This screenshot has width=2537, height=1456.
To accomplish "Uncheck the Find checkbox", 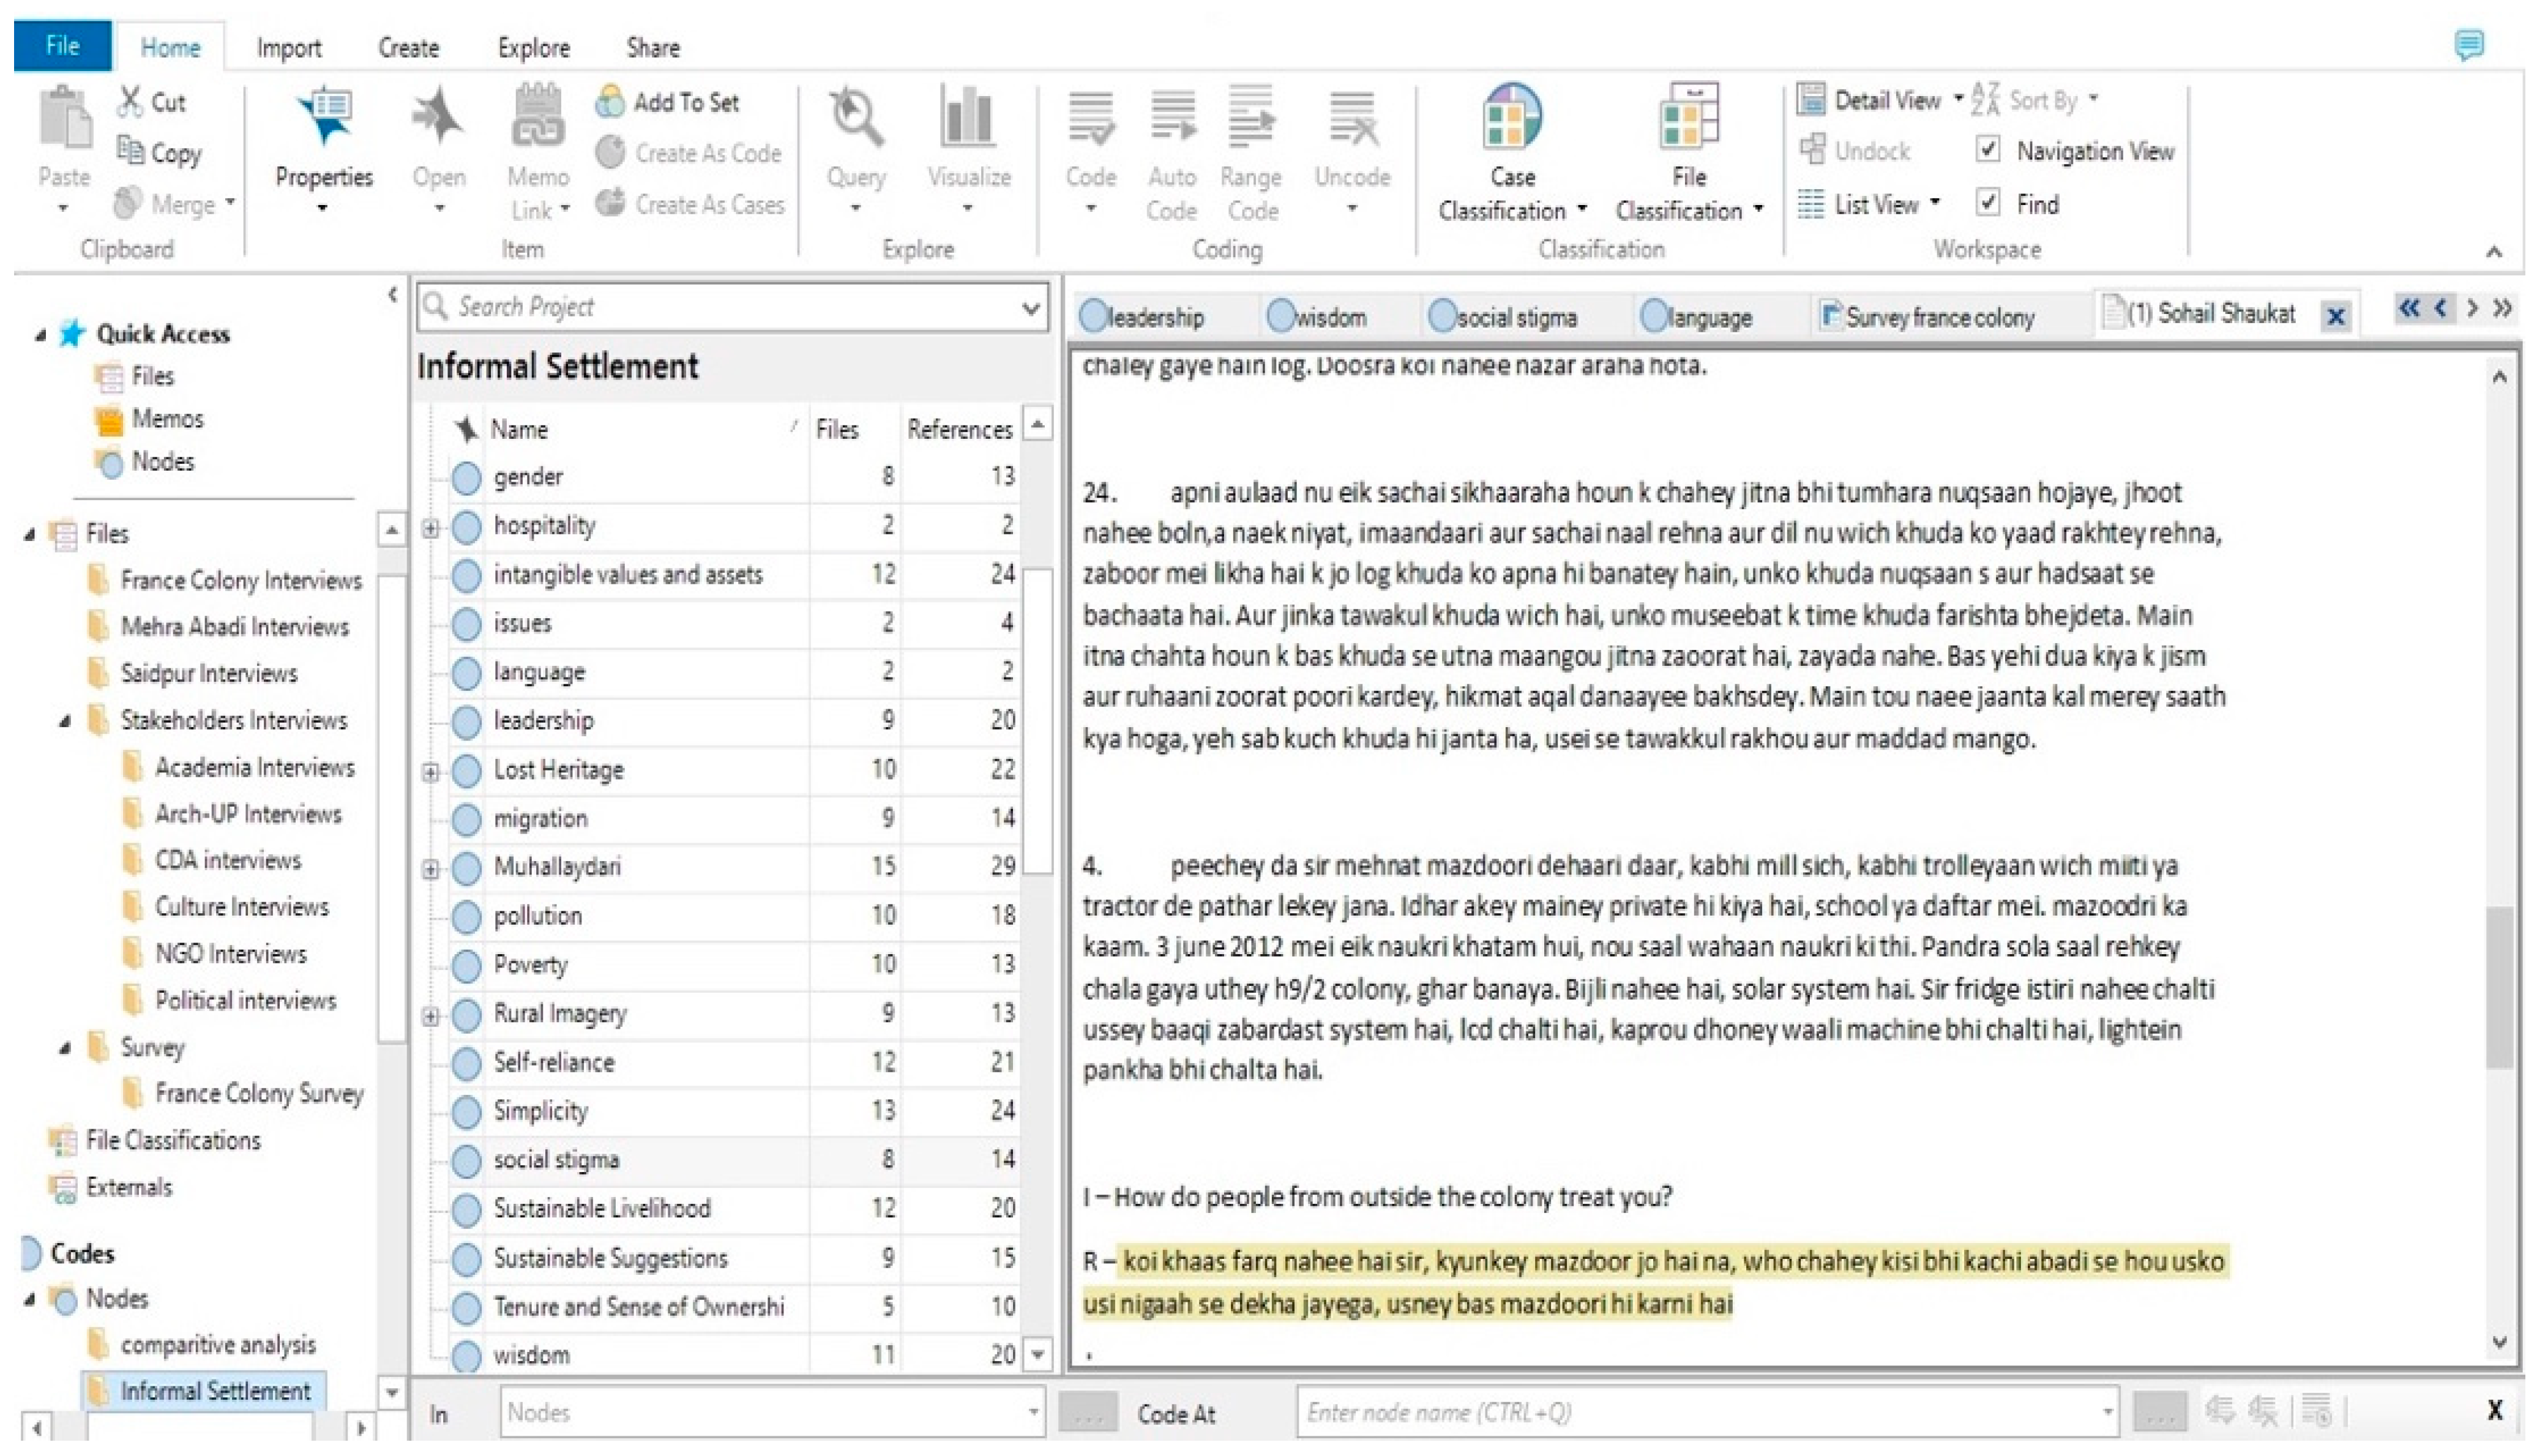I will tap(1988, 203).
